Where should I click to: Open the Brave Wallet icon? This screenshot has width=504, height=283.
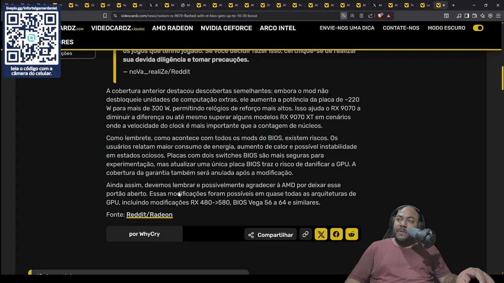click(474, 16)
